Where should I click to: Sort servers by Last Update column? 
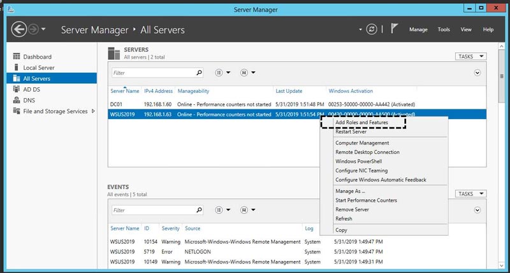coord(289,91)
